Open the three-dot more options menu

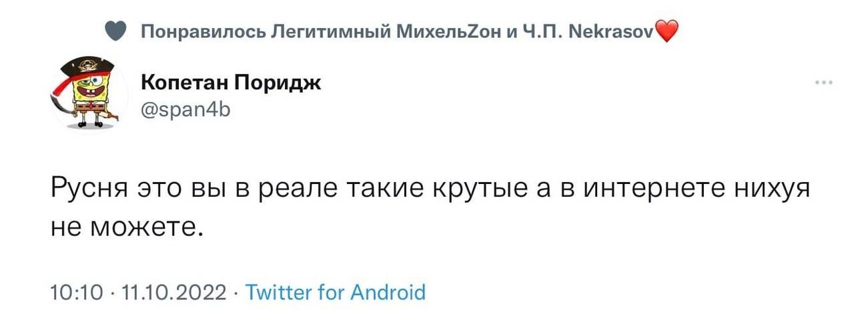pyautogui.click(x=823, y=83)
